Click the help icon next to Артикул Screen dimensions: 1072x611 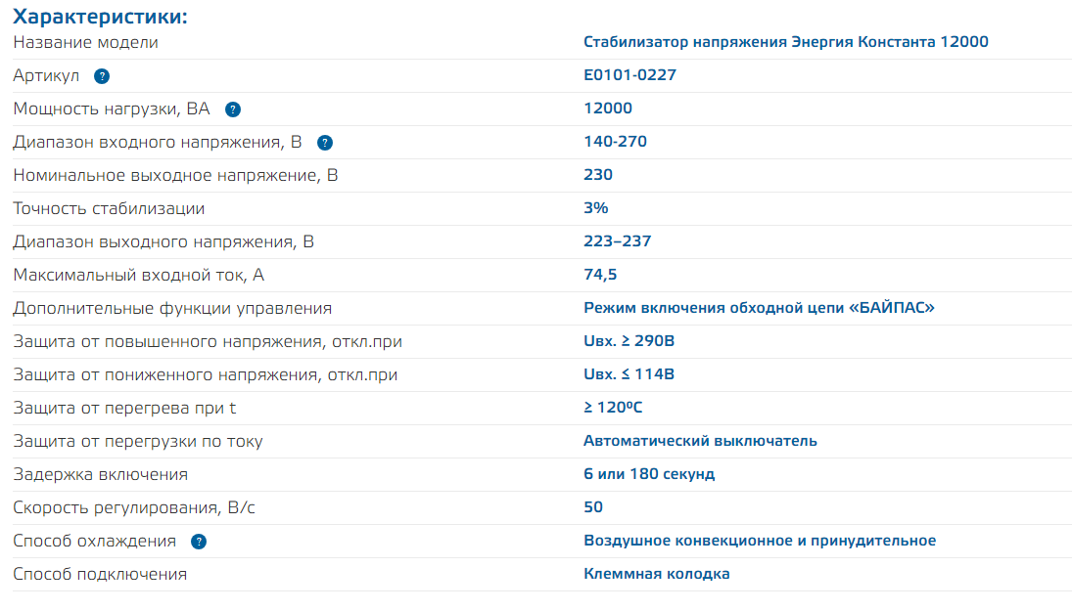(102, 76)
